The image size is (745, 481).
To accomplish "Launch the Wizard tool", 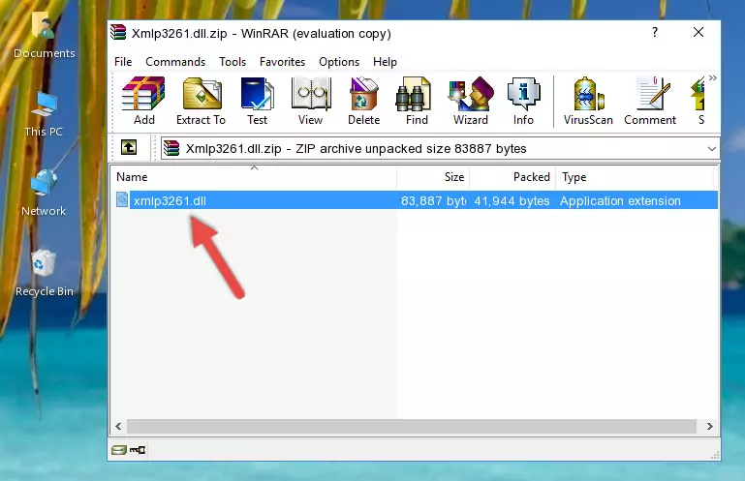I will [x=471, y=102].
